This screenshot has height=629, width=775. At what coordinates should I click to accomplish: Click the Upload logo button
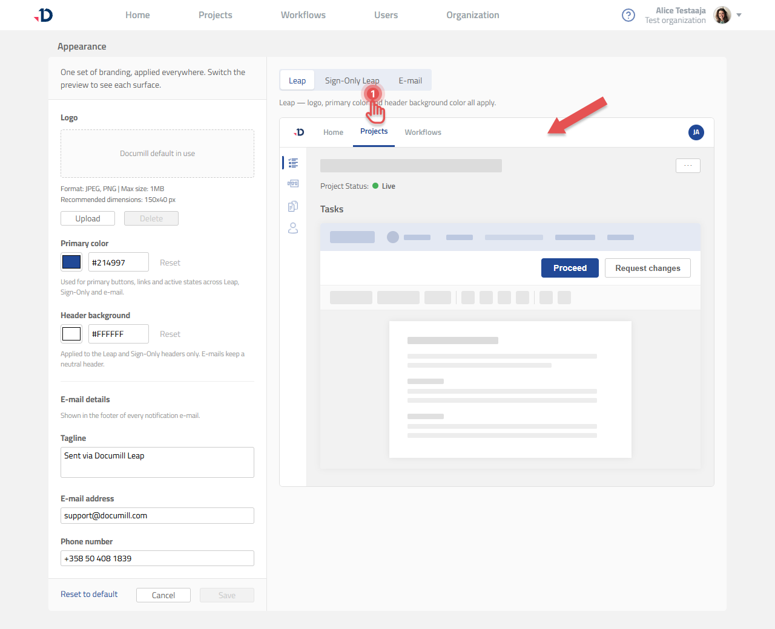(x=88, y=218)
